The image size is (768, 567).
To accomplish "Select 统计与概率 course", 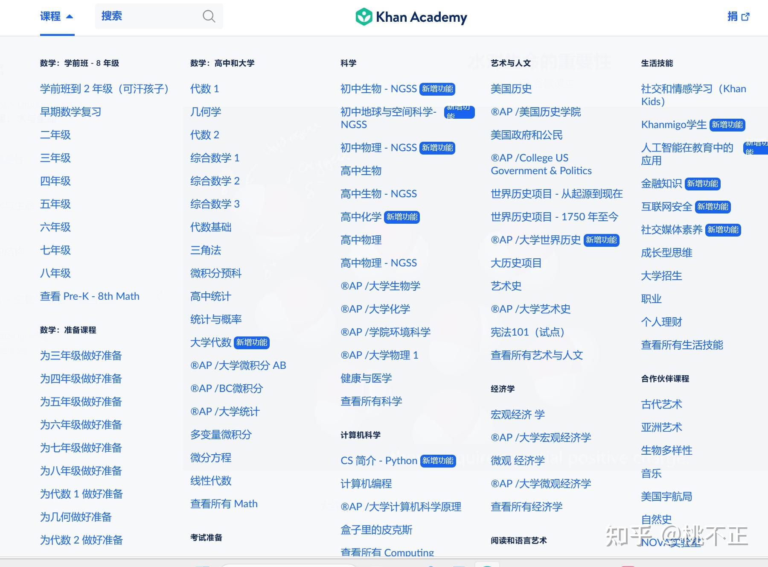I will point(216,319).
